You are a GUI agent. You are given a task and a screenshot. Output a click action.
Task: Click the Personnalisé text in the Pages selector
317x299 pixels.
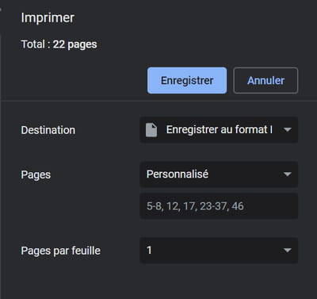[178, 174]
